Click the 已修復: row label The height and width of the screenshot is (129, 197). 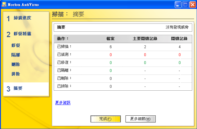pyautogui.click(x=64, y=62)
